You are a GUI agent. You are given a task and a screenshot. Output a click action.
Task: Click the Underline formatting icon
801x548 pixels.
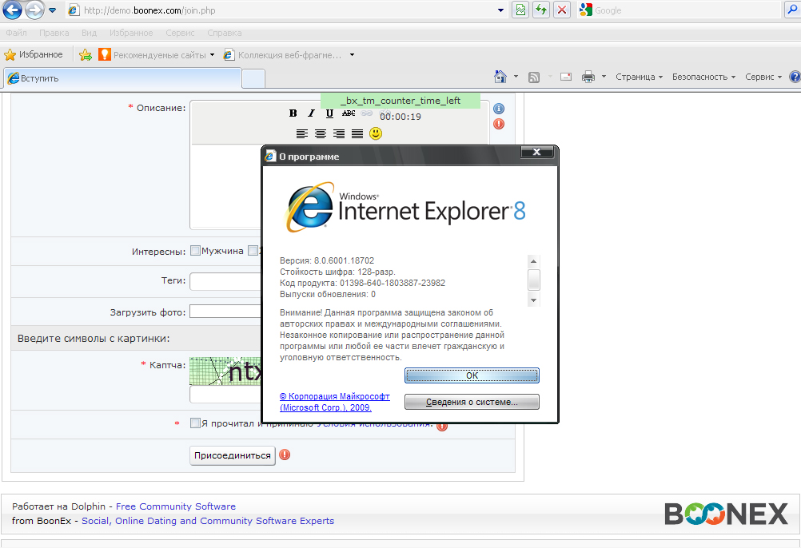(x=329, y=113)
